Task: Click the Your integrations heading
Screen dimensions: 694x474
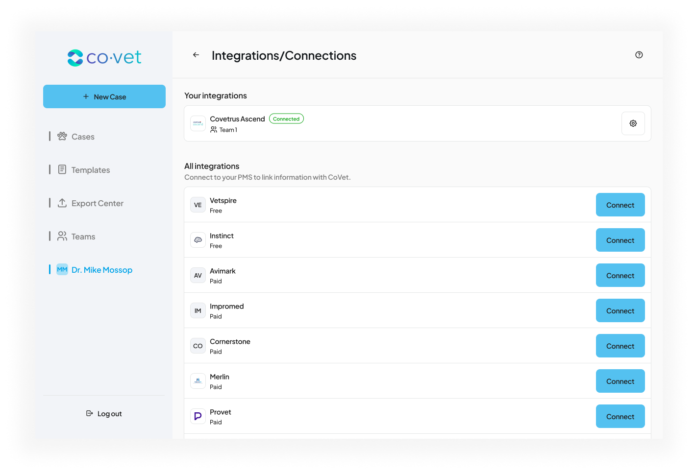Action: click(216, 96)
